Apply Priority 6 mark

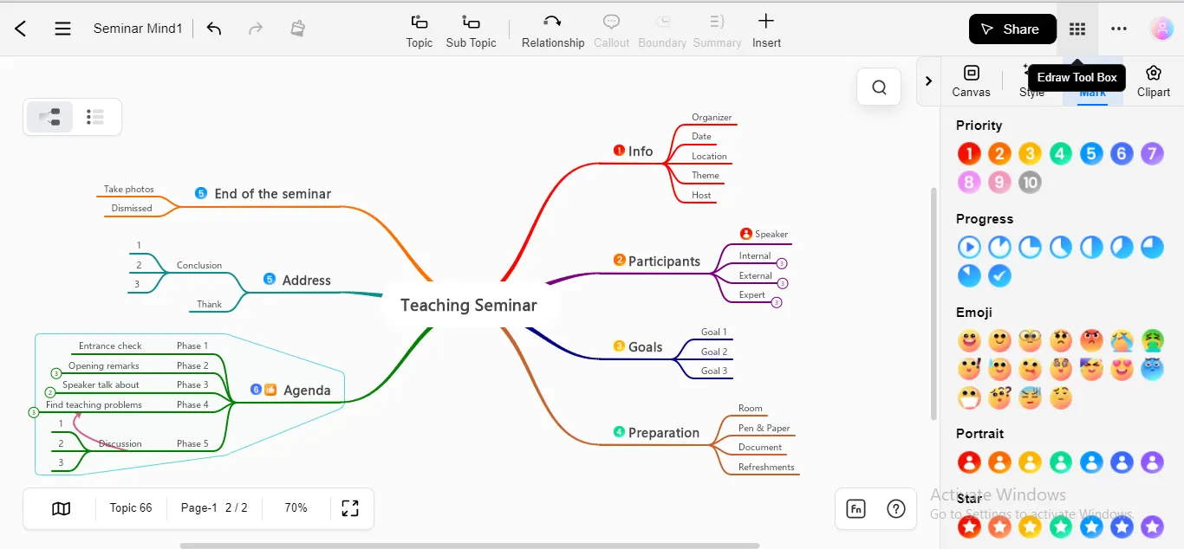click(x=1122, y=154)
